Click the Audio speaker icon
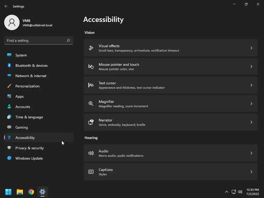 point(91,153)
